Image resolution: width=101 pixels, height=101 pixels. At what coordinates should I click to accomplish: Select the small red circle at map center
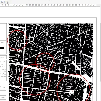(45, 62)
